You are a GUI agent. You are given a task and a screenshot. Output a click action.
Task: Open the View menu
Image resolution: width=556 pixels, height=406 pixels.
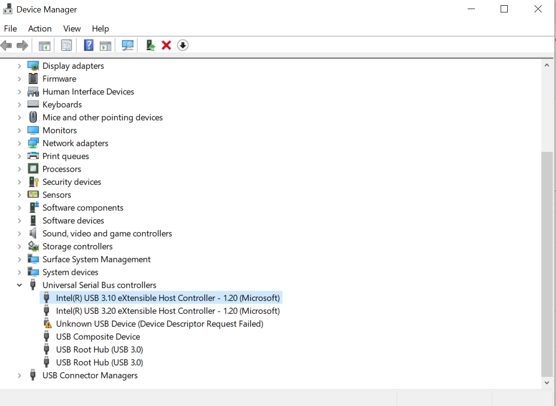72,28
